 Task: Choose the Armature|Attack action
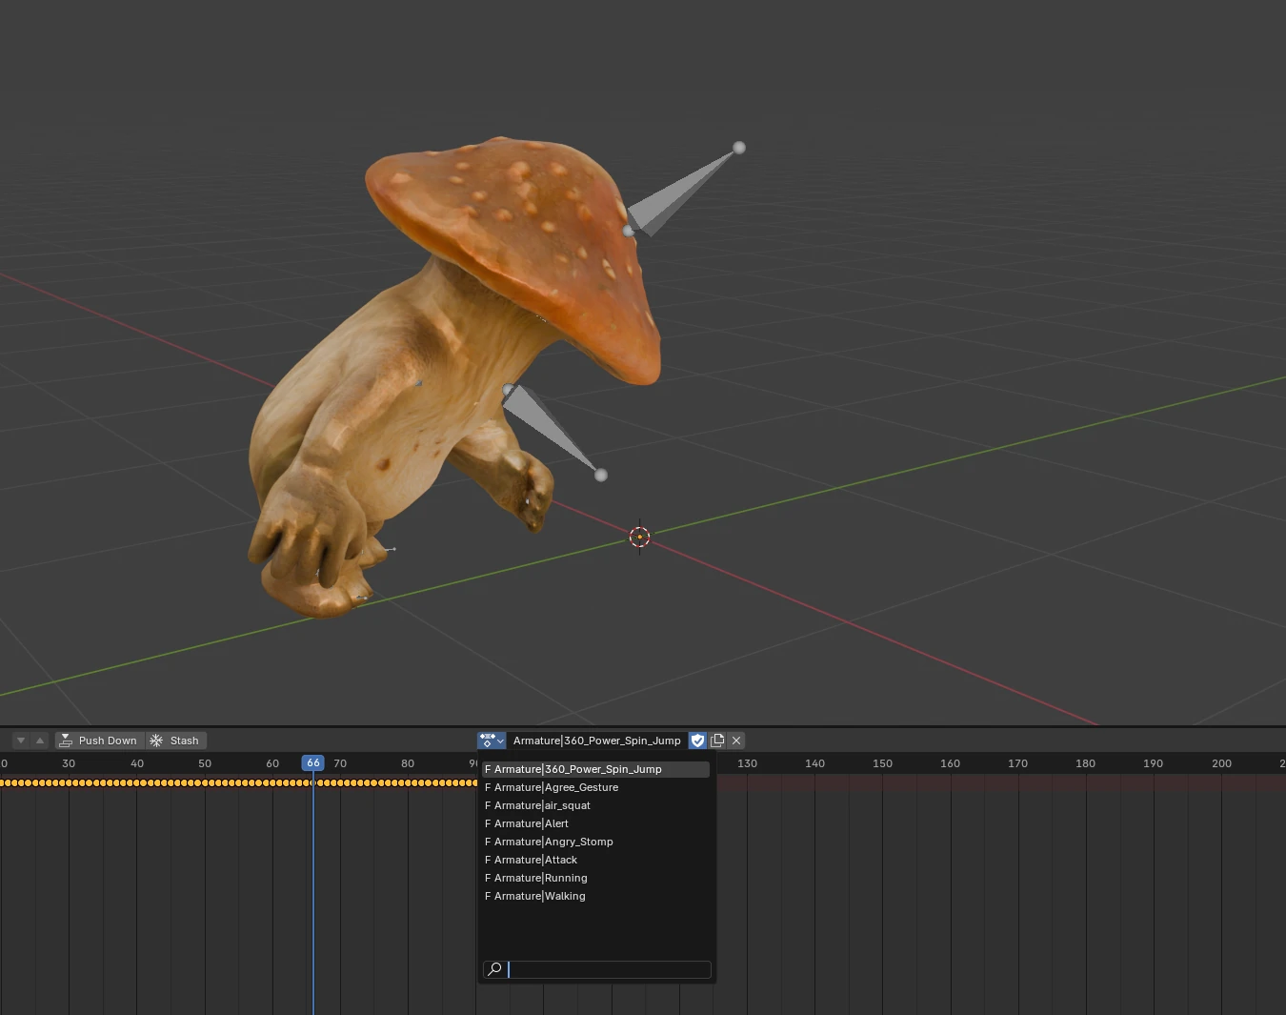pos(595,860)
